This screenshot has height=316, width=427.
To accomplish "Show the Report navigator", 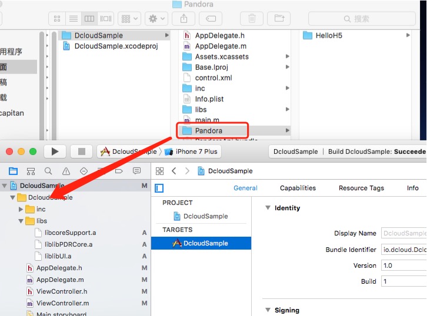I will pos(136,171).
